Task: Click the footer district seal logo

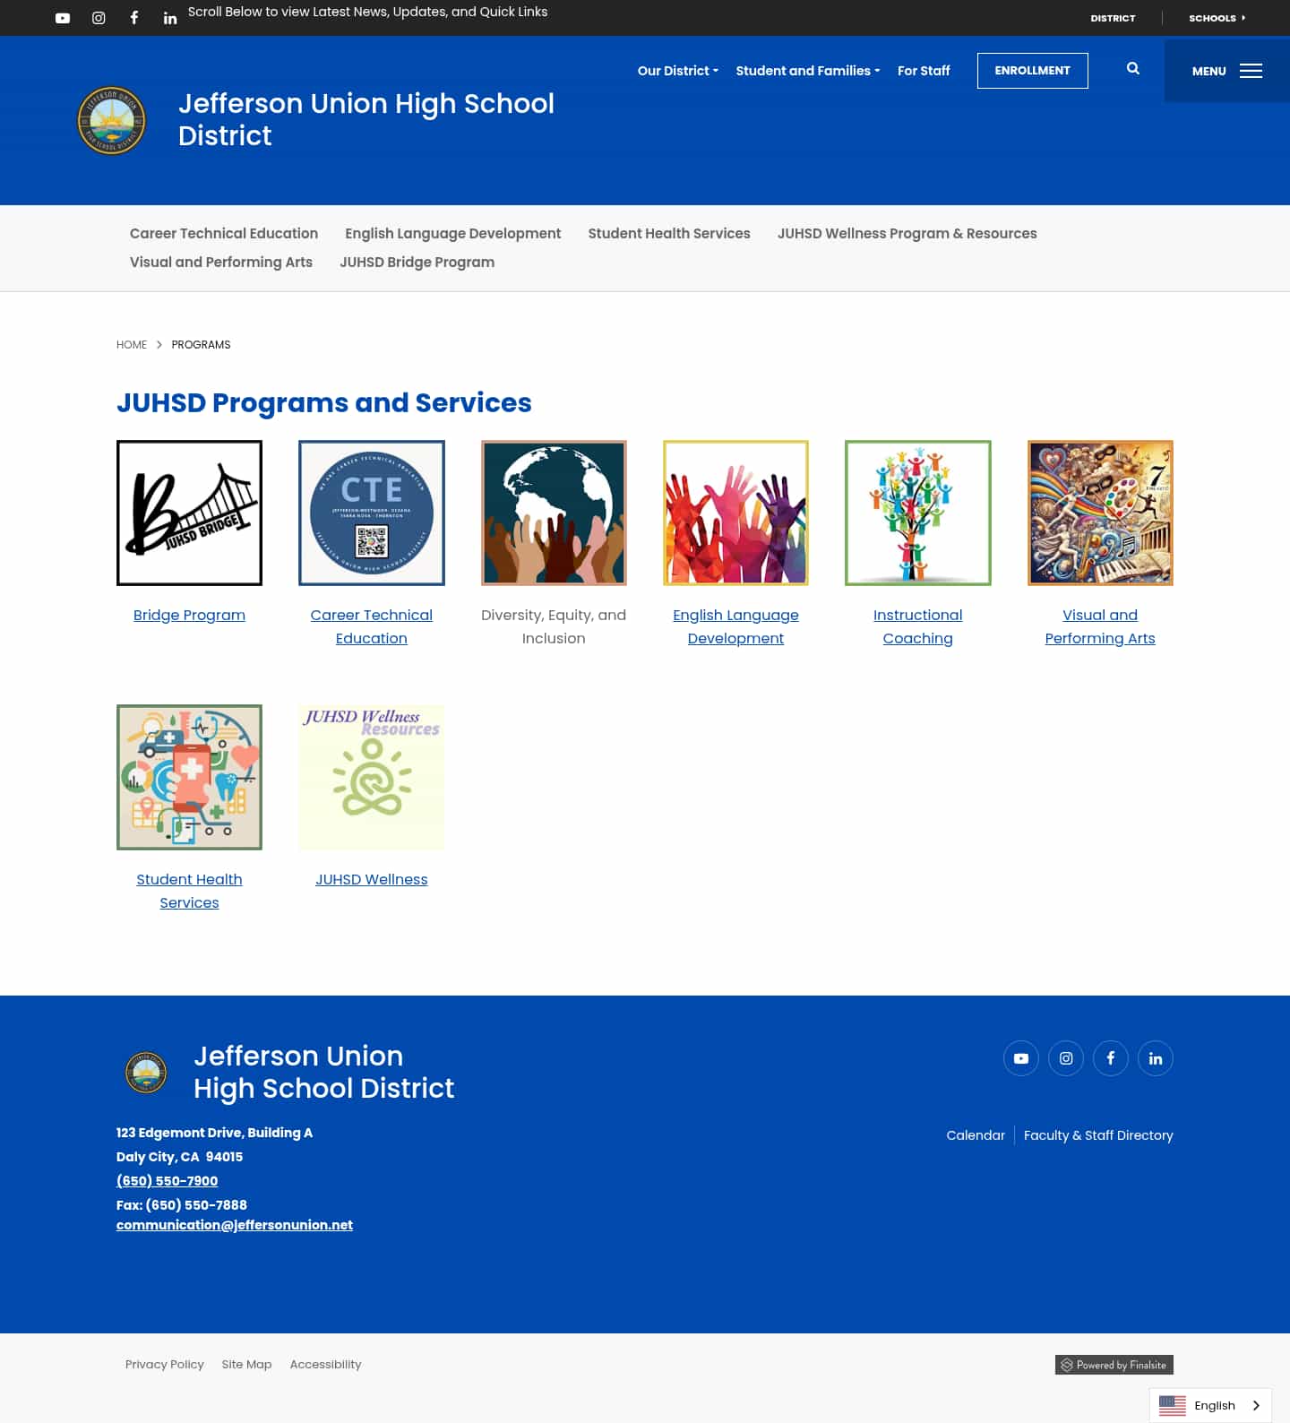Action: click(x=146, y=1072)
